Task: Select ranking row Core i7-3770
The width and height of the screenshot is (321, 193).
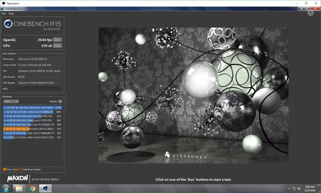Action: 32,121
